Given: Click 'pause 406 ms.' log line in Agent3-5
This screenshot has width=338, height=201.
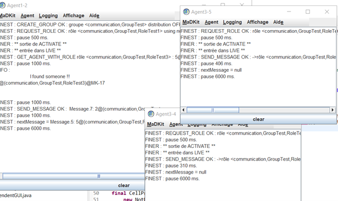Looking at the screenshot, I should (206, 64).
